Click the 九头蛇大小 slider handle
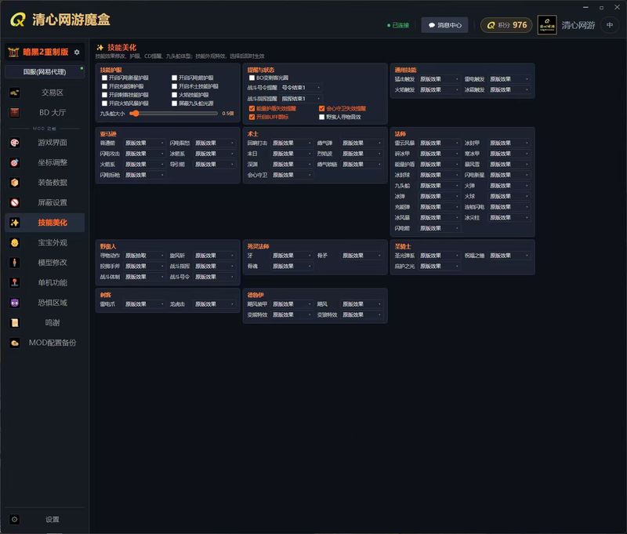627x534 pixels. point(136,114)
